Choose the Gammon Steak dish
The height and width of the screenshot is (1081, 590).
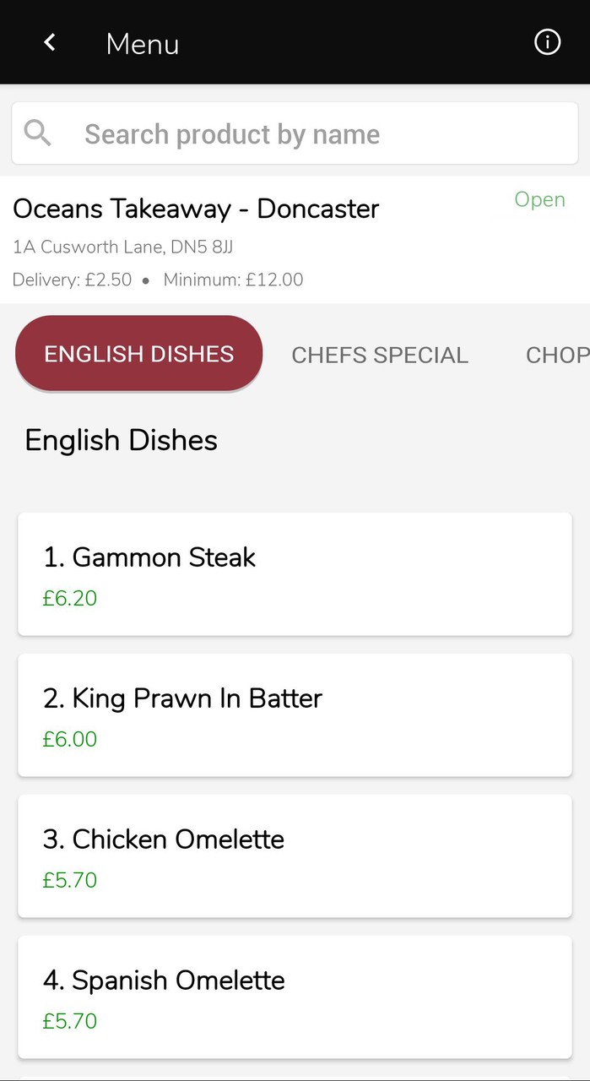(x=295, y=573)
